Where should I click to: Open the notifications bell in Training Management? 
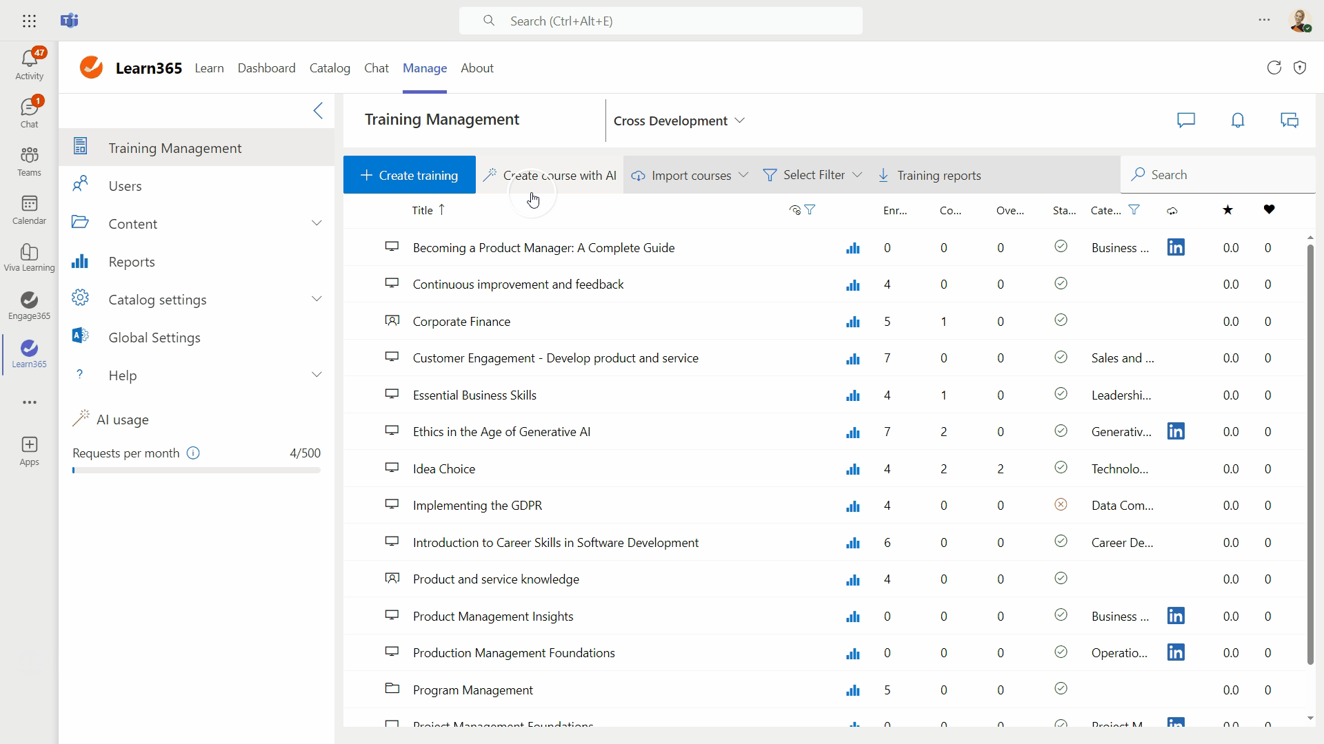[x=1238, y=121]
